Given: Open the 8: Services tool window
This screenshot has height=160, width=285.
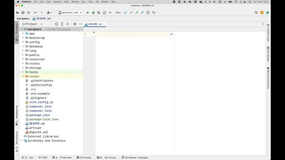Looking at the screenshot, I should [x=106, y=157].
